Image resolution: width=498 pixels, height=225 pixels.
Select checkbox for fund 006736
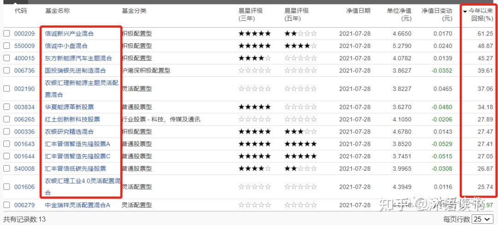click(x=6, y=71)
